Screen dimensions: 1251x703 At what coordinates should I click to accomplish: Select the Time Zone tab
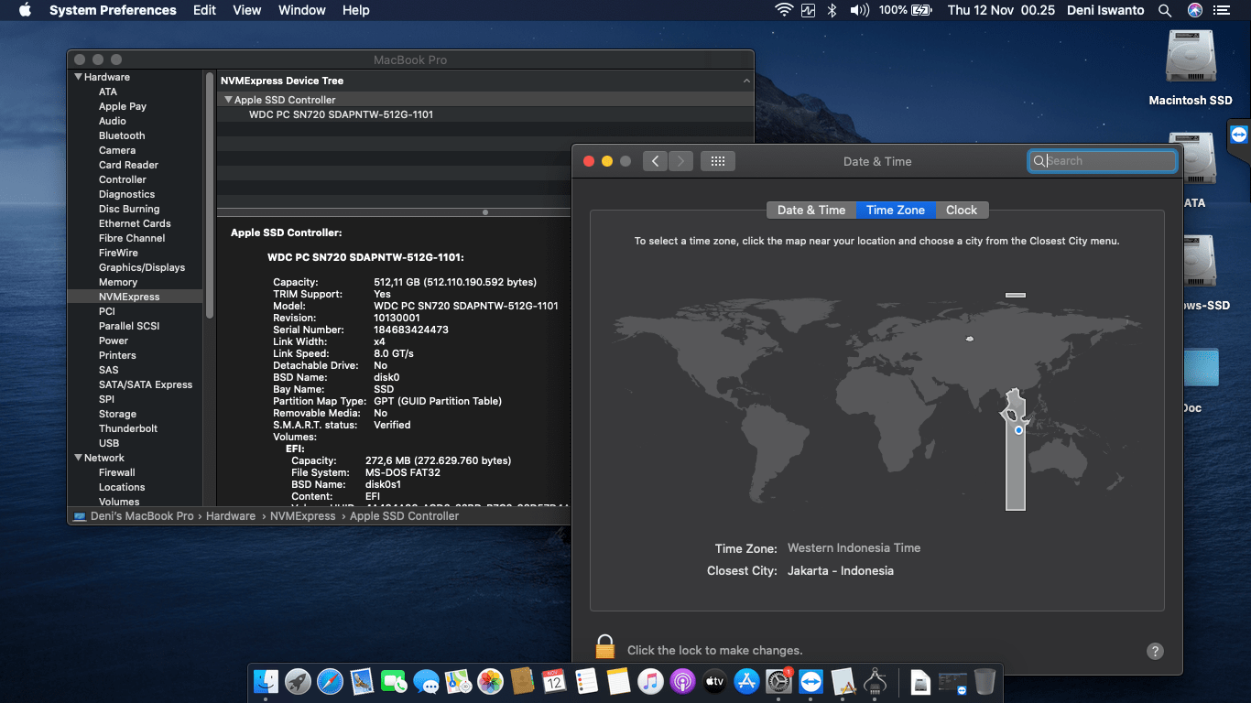point(896,210)
